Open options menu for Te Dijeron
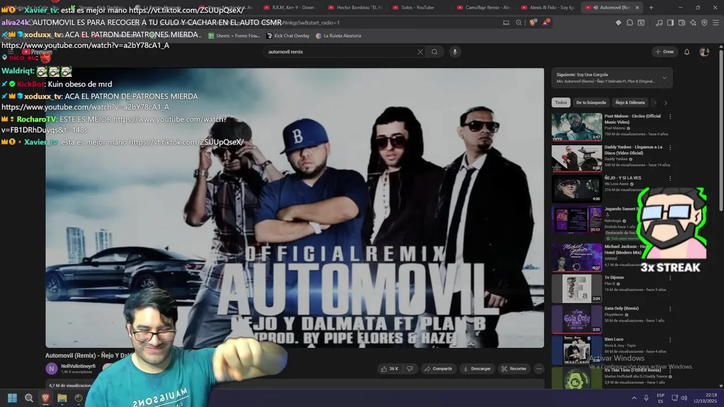 coord(670,278)
